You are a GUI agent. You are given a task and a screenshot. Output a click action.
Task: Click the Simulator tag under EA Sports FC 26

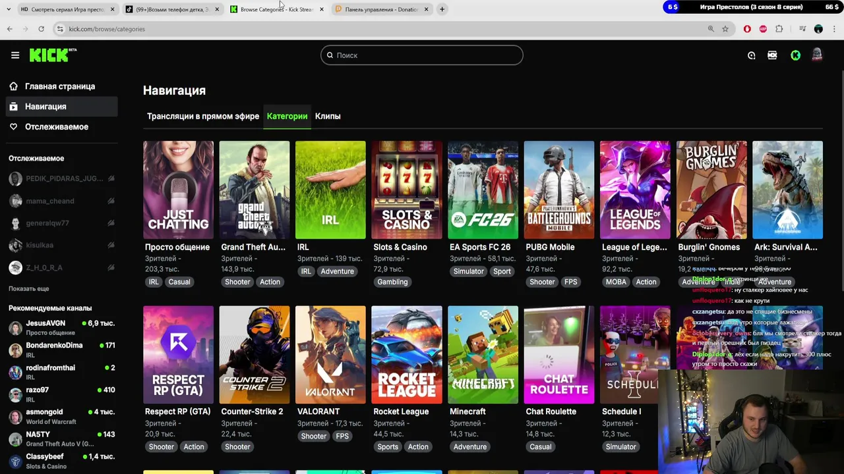[x=468, y=271]
